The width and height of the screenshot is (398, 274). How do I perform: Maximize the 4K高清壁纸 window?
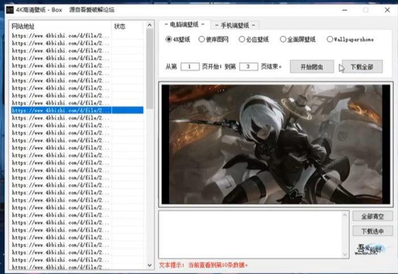click(x=366, y=10)
